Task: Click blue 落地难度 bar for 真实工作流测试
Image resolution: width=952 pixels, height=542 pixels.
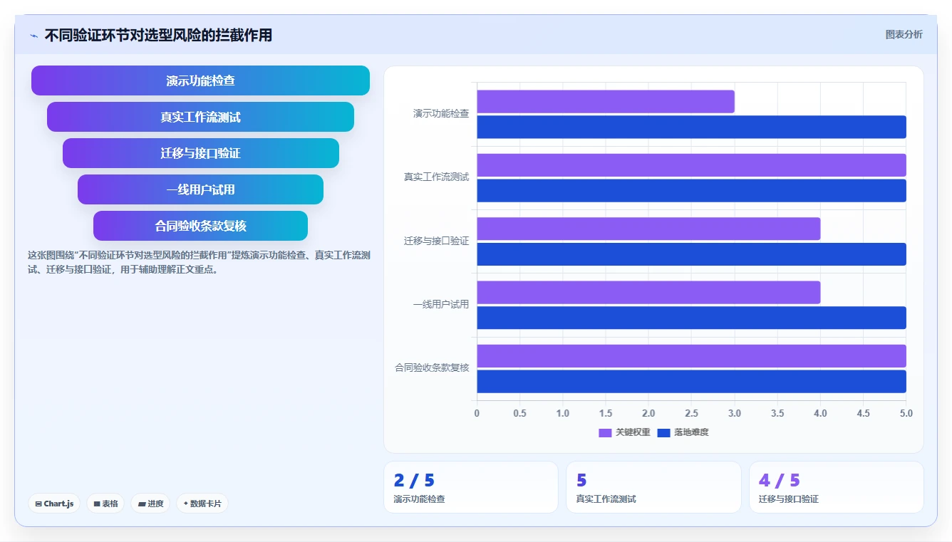Action: 691,191
